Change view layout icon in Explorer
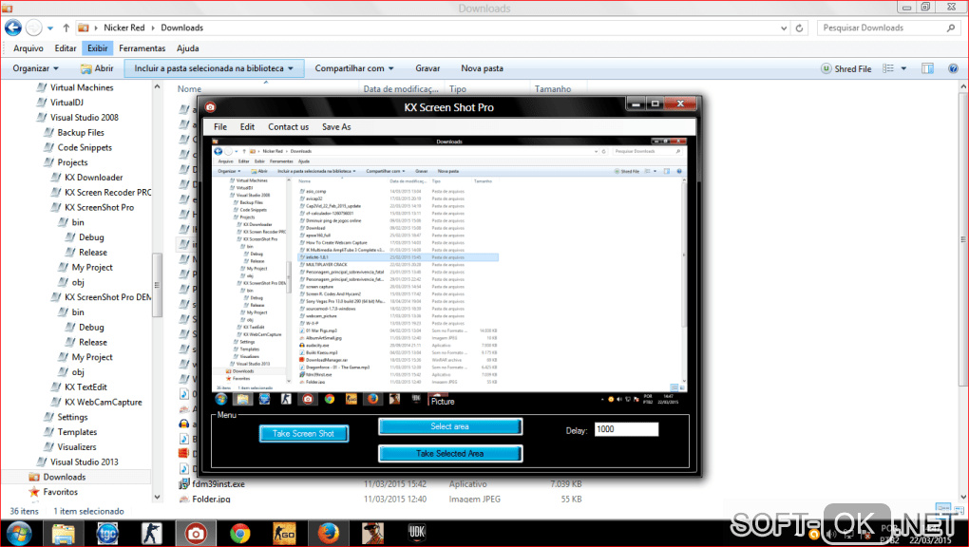The height and width of the screenshot is (547, 969). pyautogui.click(x=888, y=68)
